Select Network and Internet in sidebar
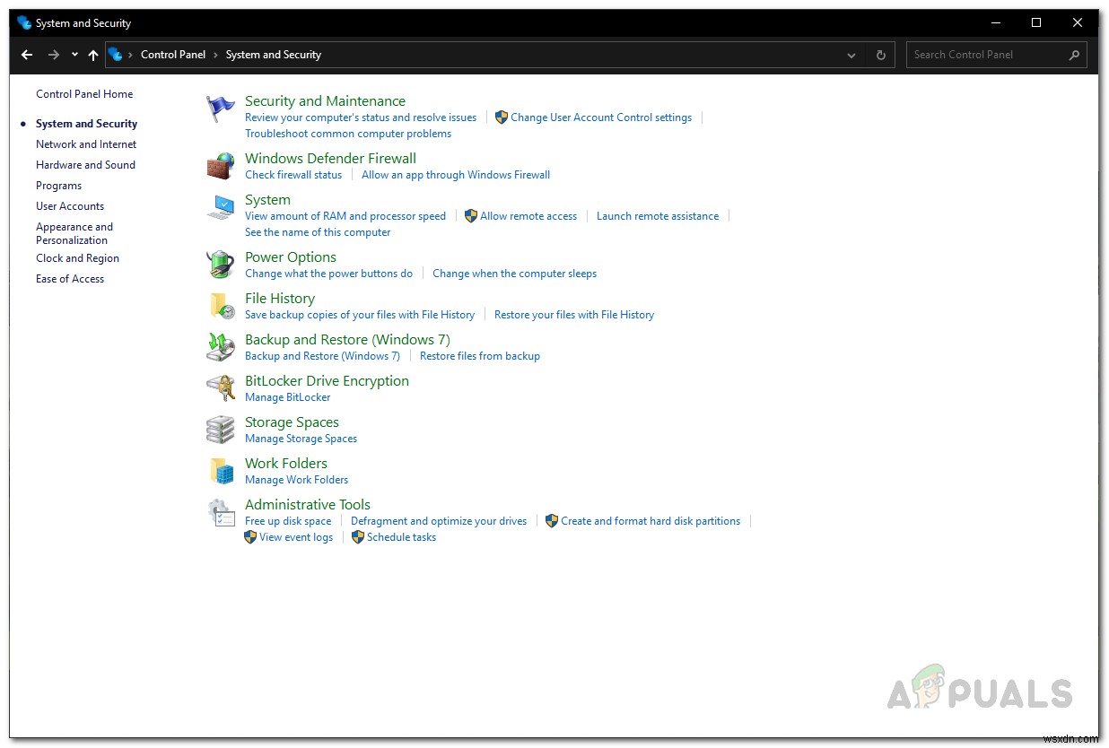 [x=86, y=144]
